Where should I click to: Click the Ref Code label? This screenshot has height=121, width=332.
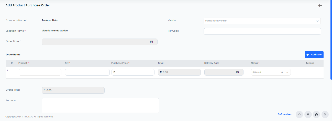click(x=173, y=31)
